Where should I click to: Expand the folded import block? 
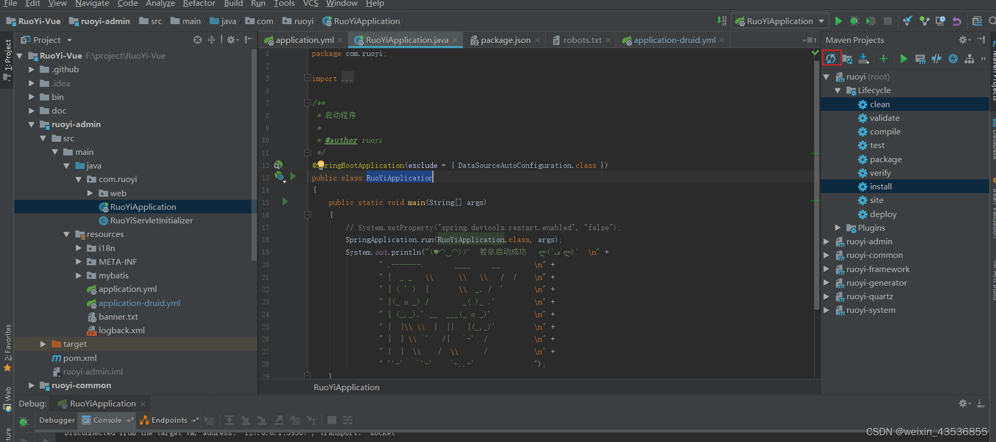tap(307, 78)
